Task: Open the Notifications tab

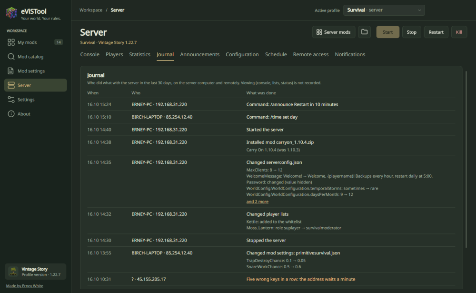Action: pos(350,54)
